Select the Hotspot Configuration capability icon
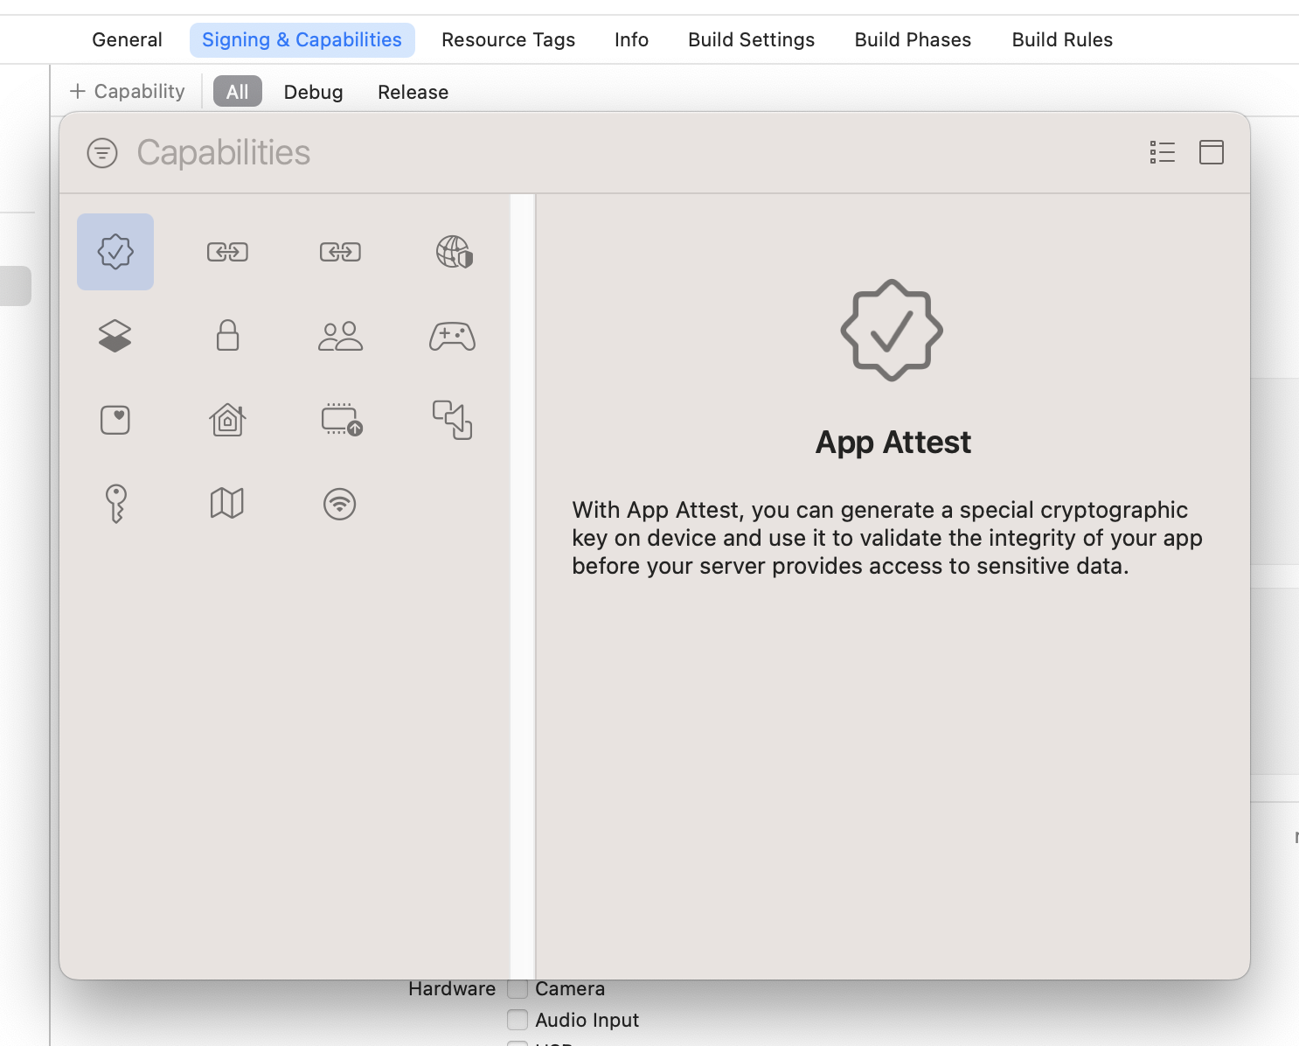 [x=339, y=419]
